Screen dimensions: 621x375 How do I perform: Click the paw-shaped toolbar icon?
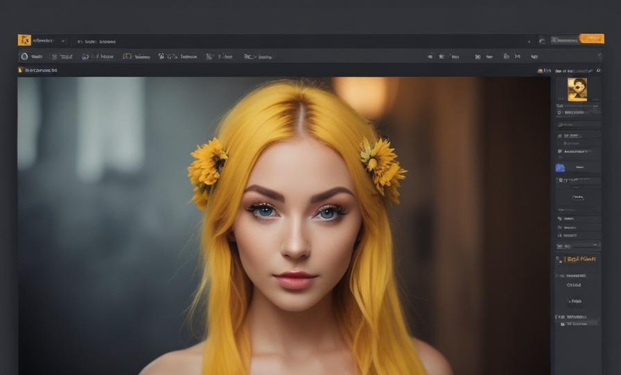[x=161, y=56]
